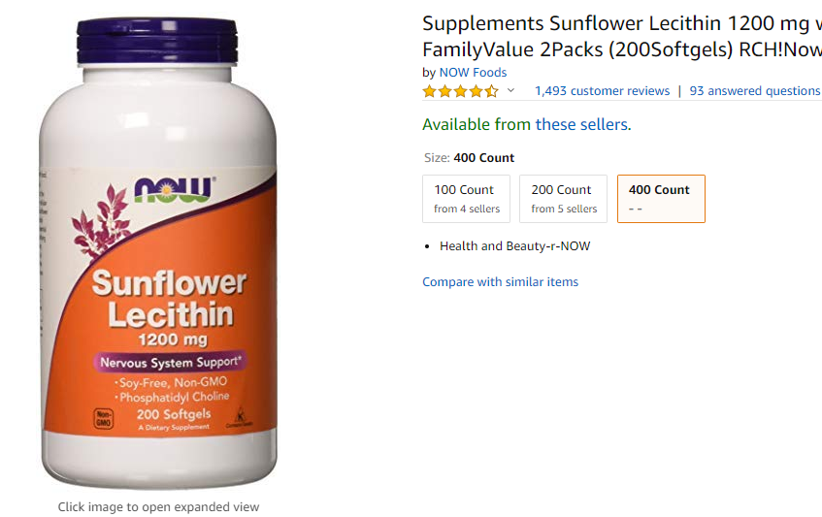Image resolution: width=822 pixels, height=517 pixels.
Task: Click the first gold star
Action: pos(429,92)
